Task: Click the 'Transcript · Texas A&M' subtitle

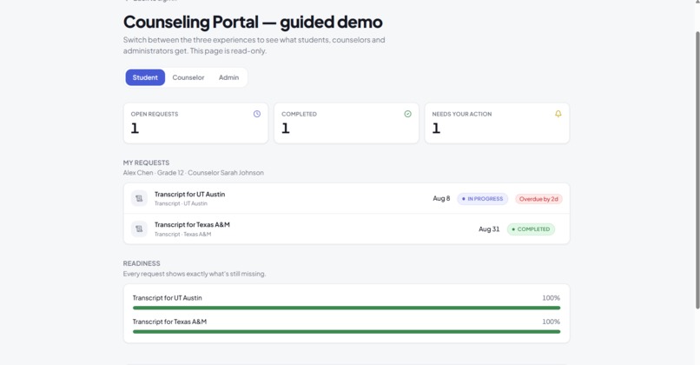Action: point(183,234)
